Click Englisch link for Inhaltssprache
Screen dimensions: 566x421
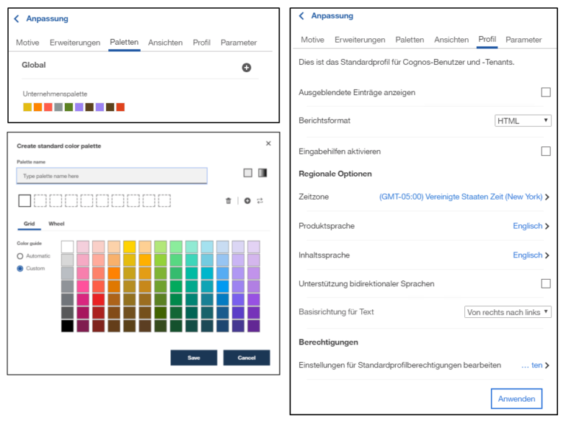click(528, 255)
